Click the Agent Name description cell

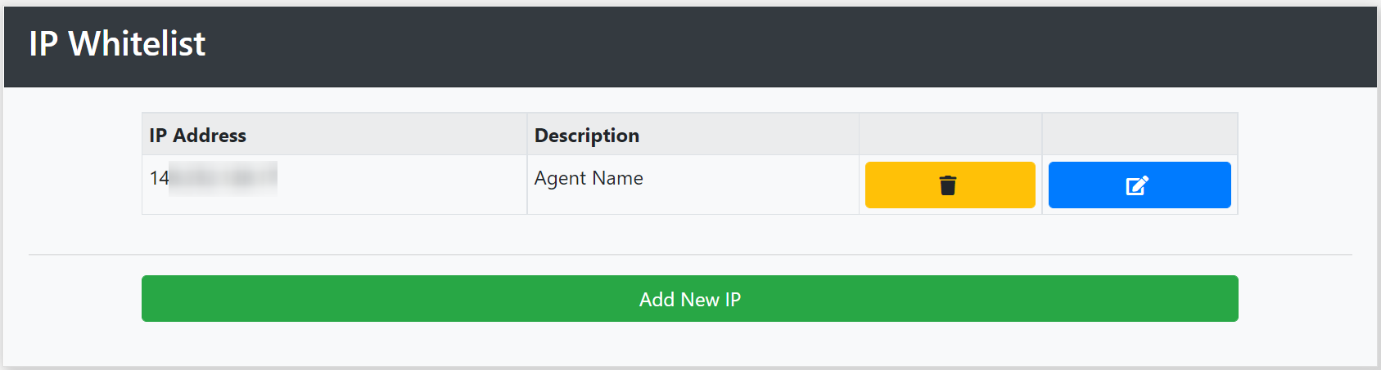tap(693, 185)
